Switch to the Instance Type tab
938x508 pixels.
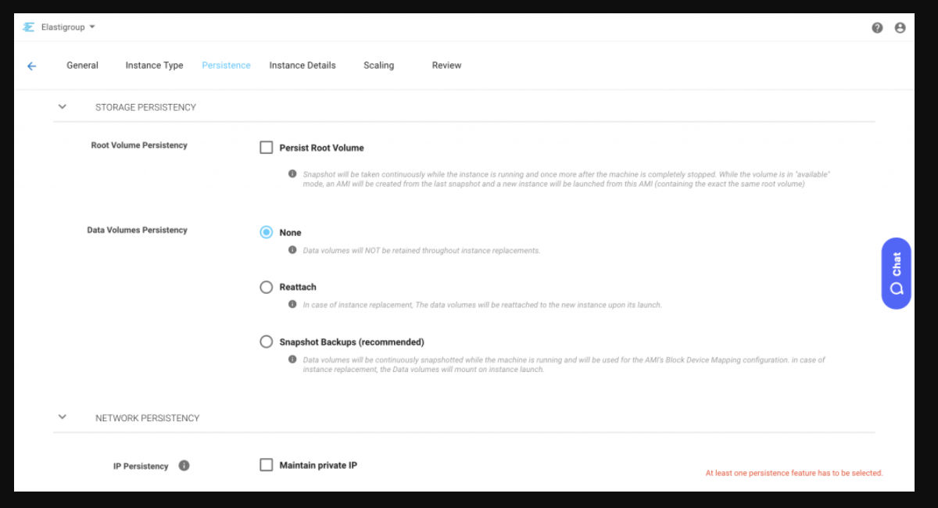154,66
